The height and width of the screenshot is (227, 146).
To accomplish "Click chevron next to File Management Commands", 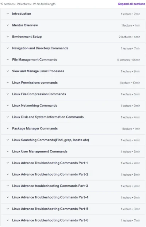I will tap(8, 60).
